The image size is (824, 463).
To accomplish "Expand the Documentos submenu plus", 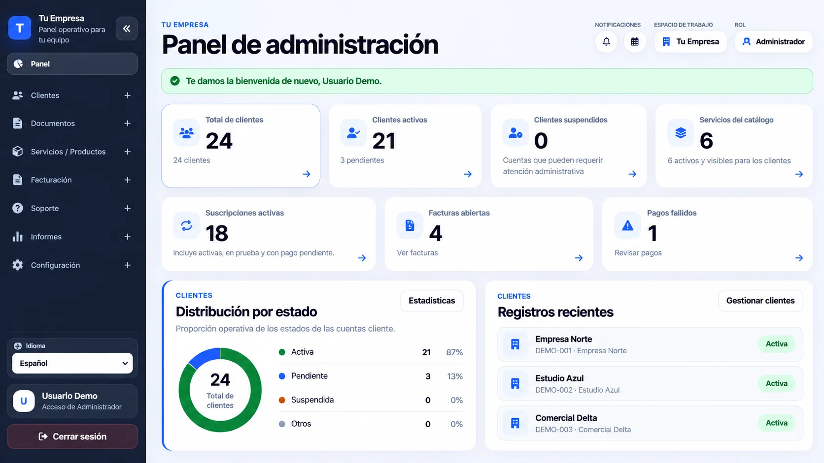I will point(127,123).
